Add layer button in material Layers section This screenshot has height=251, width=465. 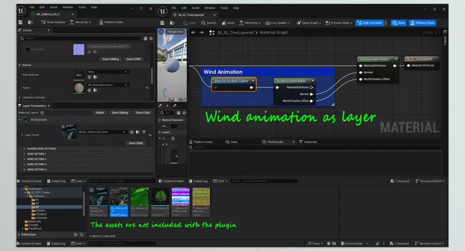(x=173, y=138)
